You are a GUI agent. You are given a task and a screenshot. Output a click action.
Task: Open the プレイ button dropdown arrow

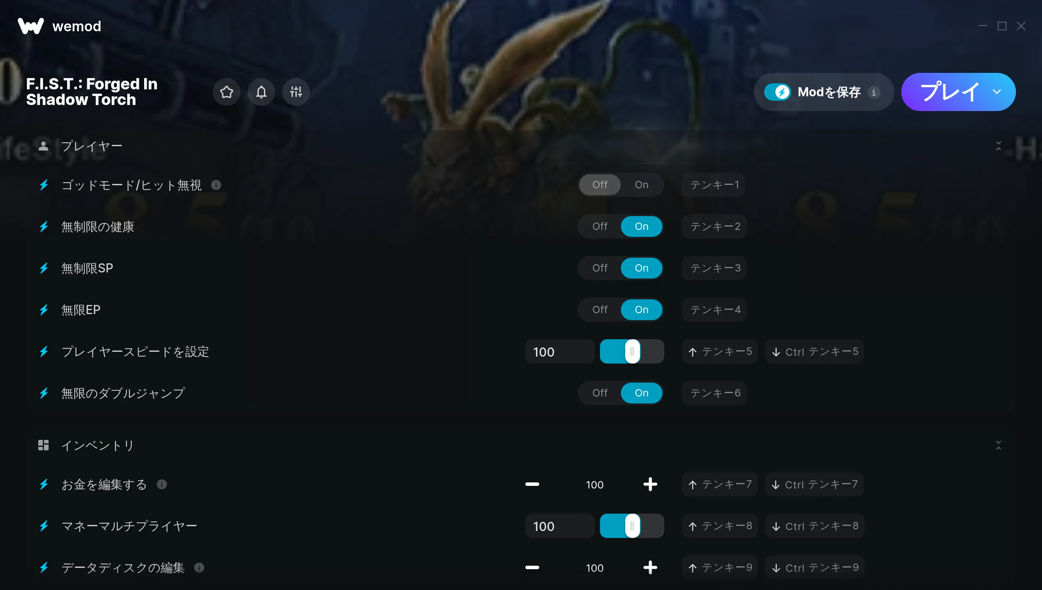pyautogui.click(x=997, y=92)
